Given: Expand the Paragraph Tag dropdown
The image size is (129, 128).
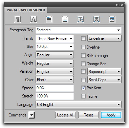Looking at the screenshot, I should click(119, 30).
